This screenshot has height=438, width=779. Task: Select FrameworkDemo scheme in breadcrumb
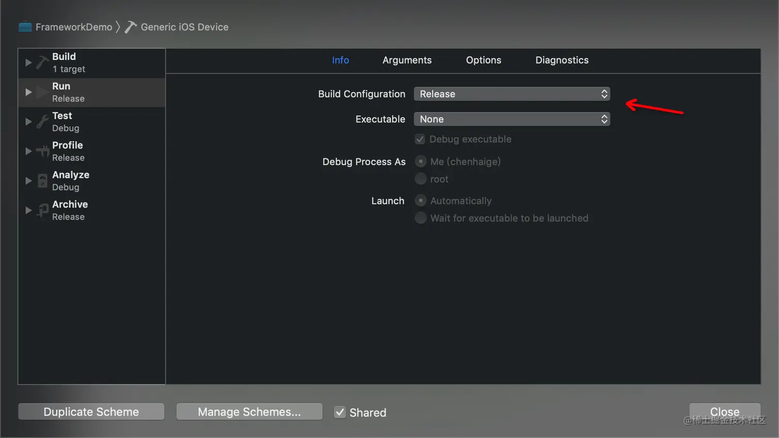tap(74, 27)
